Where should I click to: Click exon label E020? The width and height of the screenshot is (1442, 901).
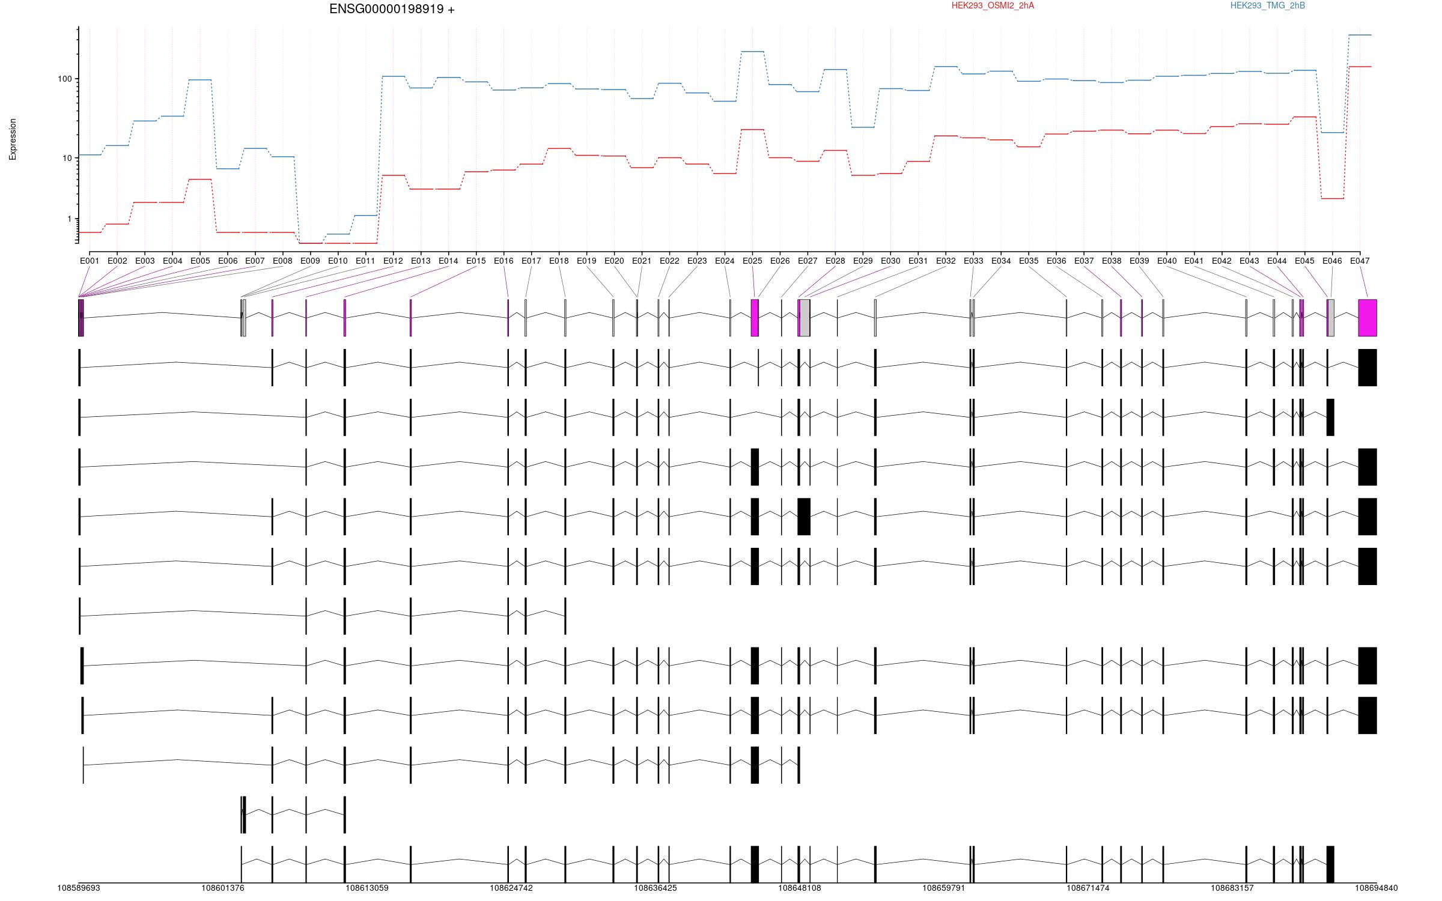[614, 261]
